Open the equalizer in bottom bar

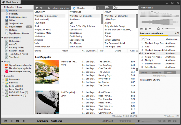pyautogui.click(x=159, y=121)
